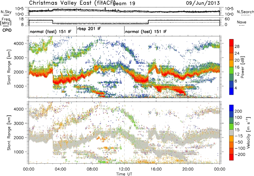Click the '16:00' time tick label
The height and width of the screenshot is (176, 254).
click(x=156, y=169)
